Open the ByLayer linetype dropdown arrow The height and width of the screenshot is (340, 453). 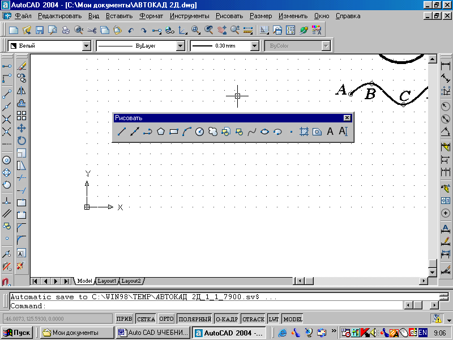[180, 46]
